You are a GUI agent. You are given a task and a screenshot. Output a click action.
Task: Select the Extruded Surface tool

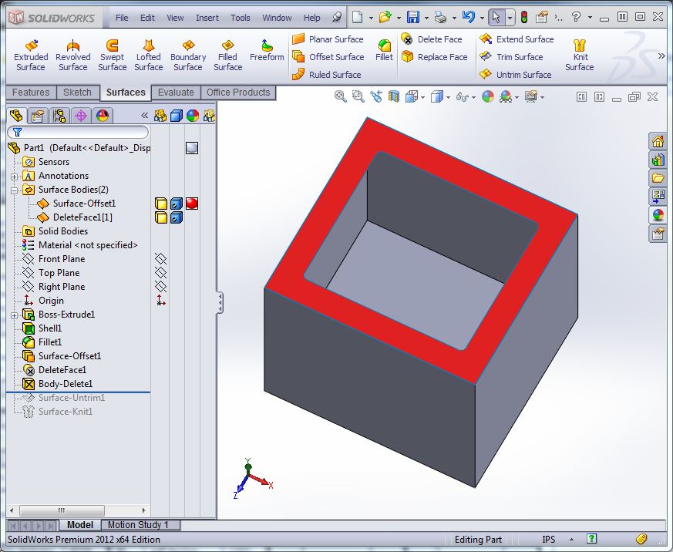(31, 56)
